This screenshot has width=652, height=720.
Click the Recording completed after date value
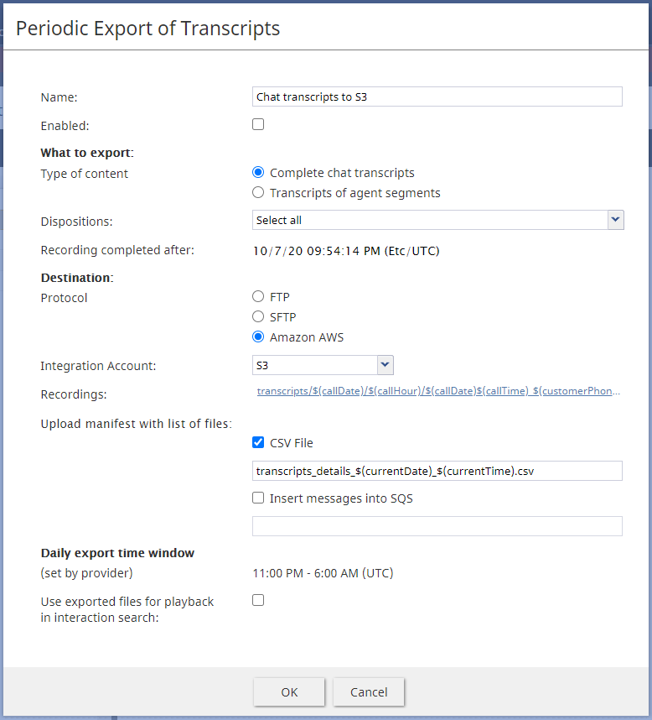(x=346, y=251)
